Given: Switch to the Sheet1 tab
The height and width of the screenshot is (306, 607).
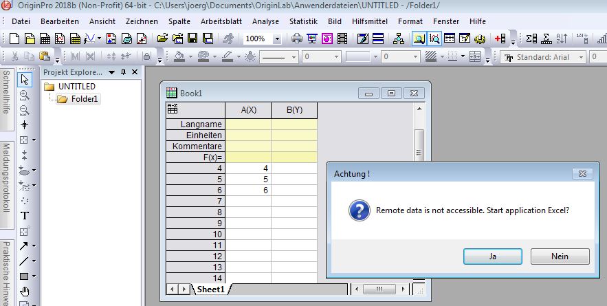Looking at the screenshot, I should pyautogui.click(x=210, y=289).
